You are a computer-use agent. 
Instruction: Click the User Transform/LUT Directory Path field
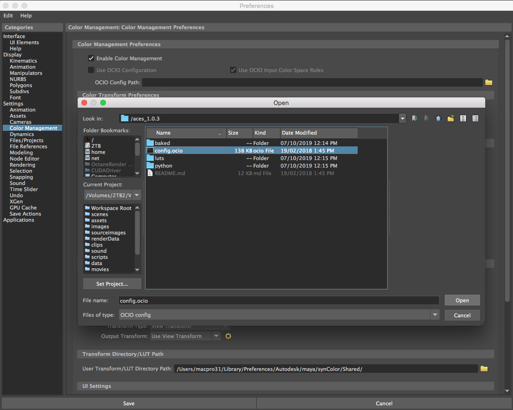[x=326, y=369]
